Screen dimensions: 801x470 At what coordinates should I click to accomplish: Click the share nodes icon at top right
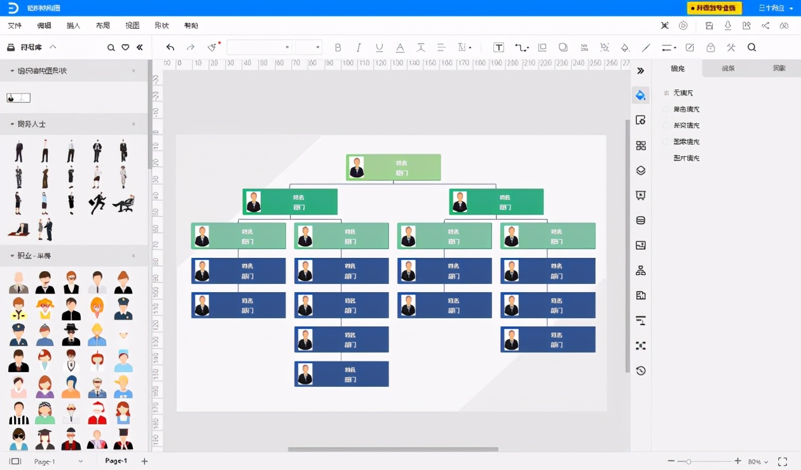click(765, 25)
